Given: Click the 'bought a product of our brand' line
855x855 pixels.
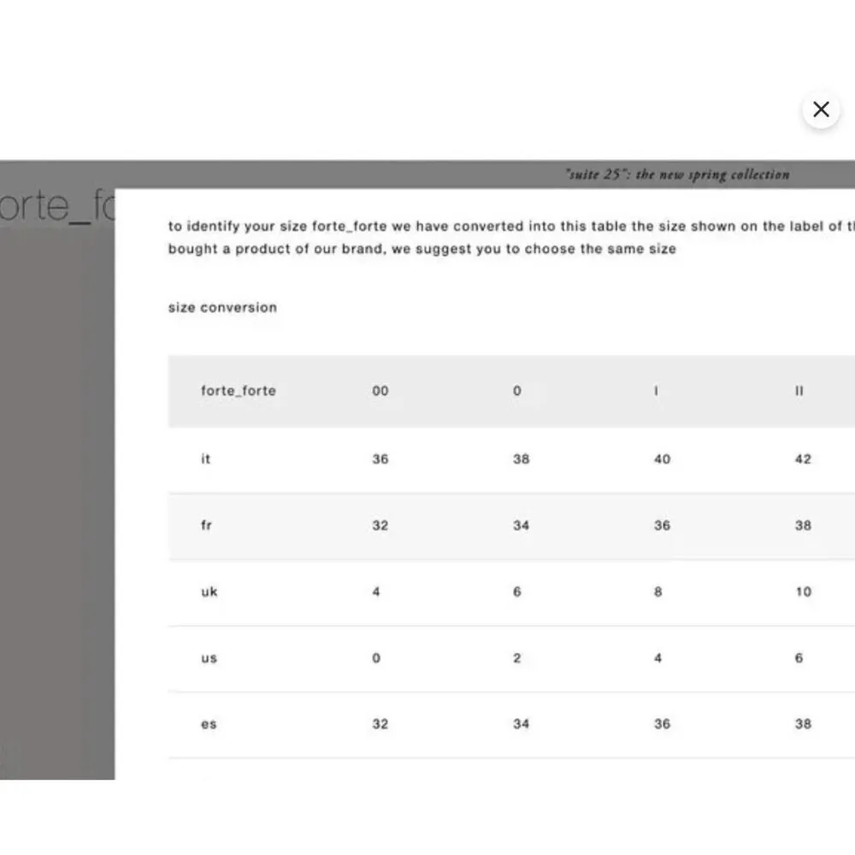Looking at the screenshot, I should coord(422,249).
